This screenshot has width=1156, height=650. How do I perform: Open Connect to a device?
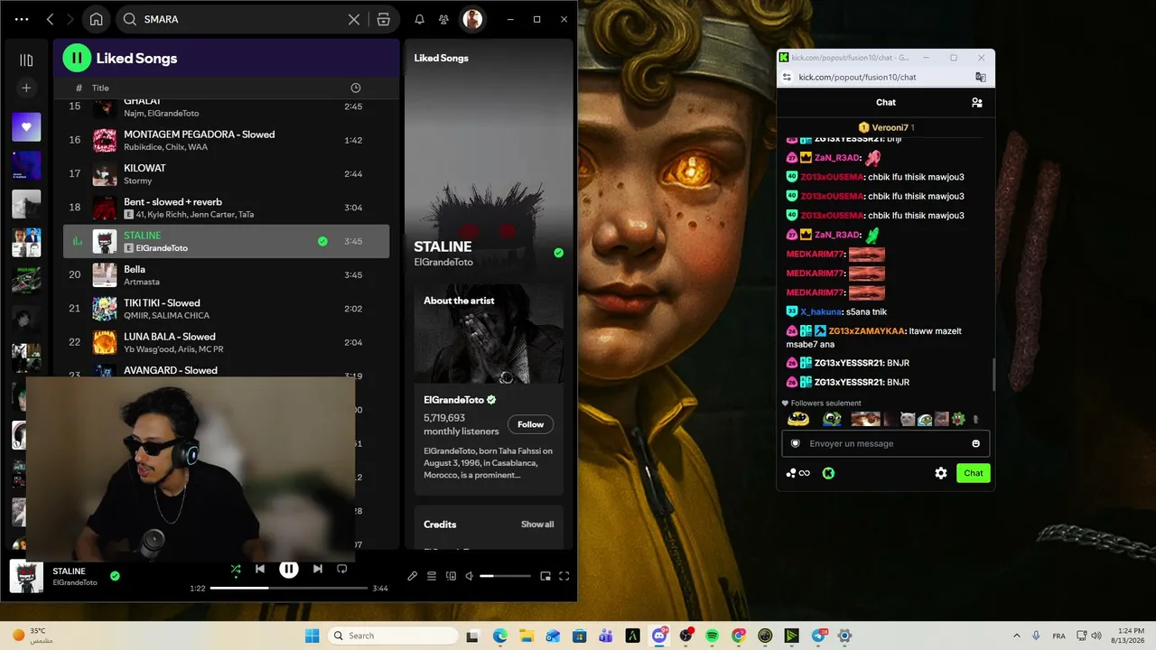452,576
